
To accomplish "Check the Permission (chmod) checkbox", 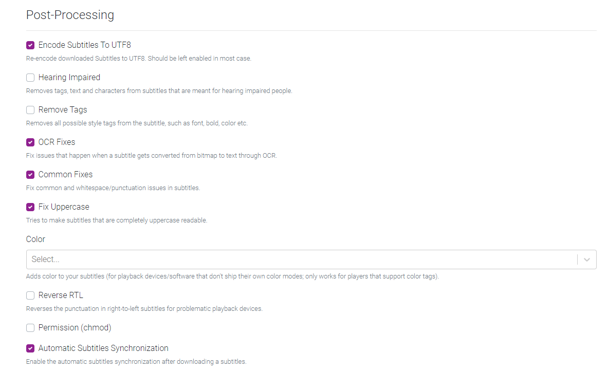I will (30, 327).
